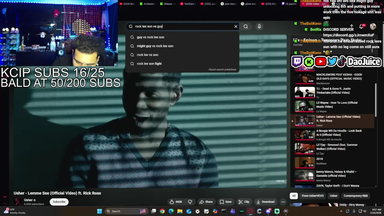This screenshot has width=384, height=216.
Task: Click the Task View taskbar icon
Action: tap(154, 211)
